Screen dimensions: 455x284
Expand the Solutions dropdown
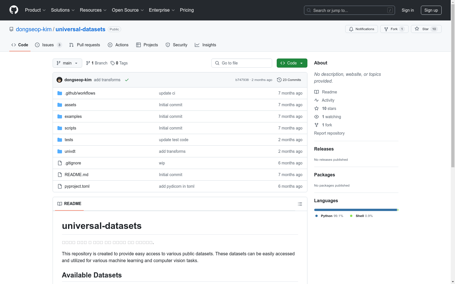coord(63,10)
